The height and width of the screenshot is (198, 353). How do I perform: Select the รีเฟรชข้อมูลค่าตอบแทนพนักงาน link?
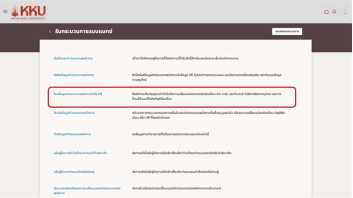[x=71, y=75]
